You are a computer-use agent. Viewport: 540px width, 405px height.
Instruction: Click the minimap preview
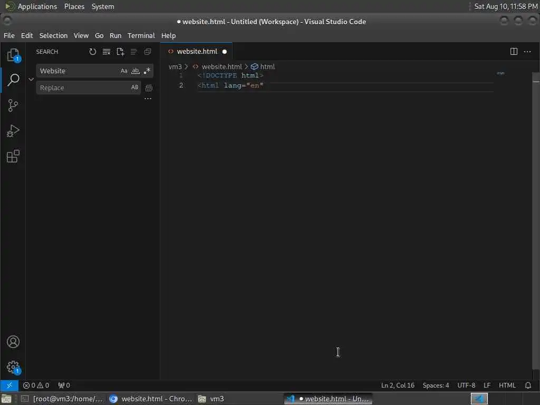(501, 73)
